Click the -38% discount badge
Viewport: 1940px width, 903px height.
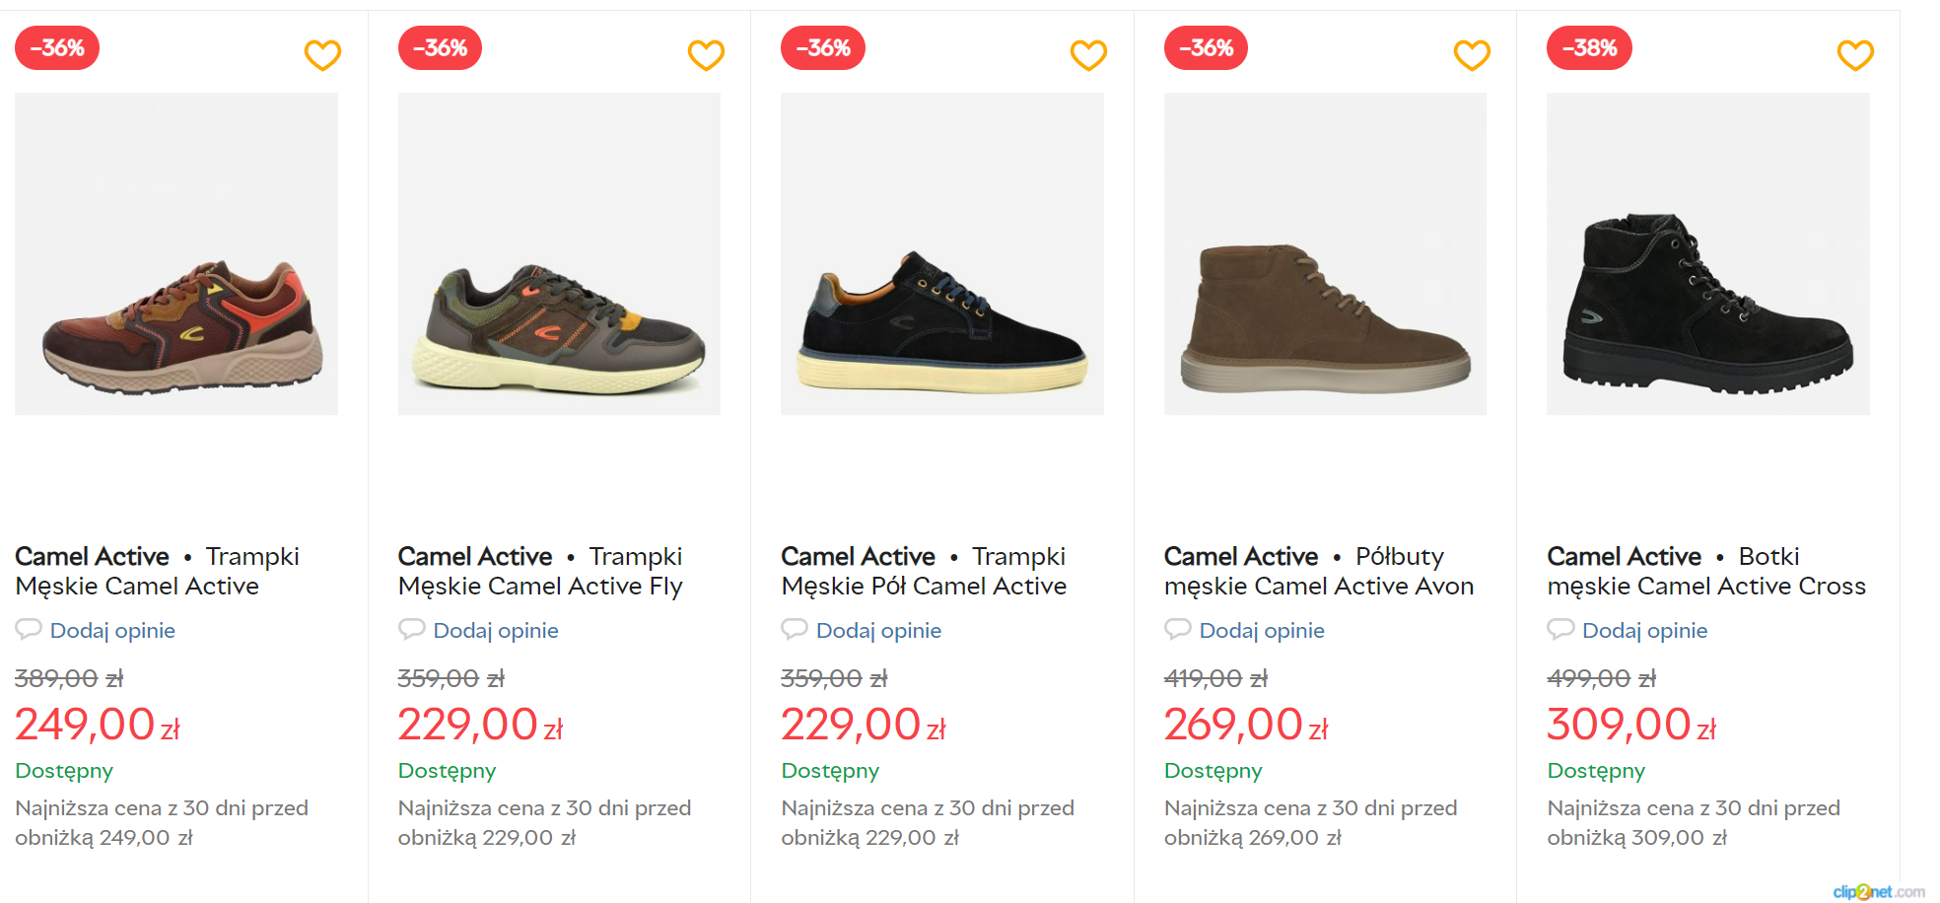1589,48
